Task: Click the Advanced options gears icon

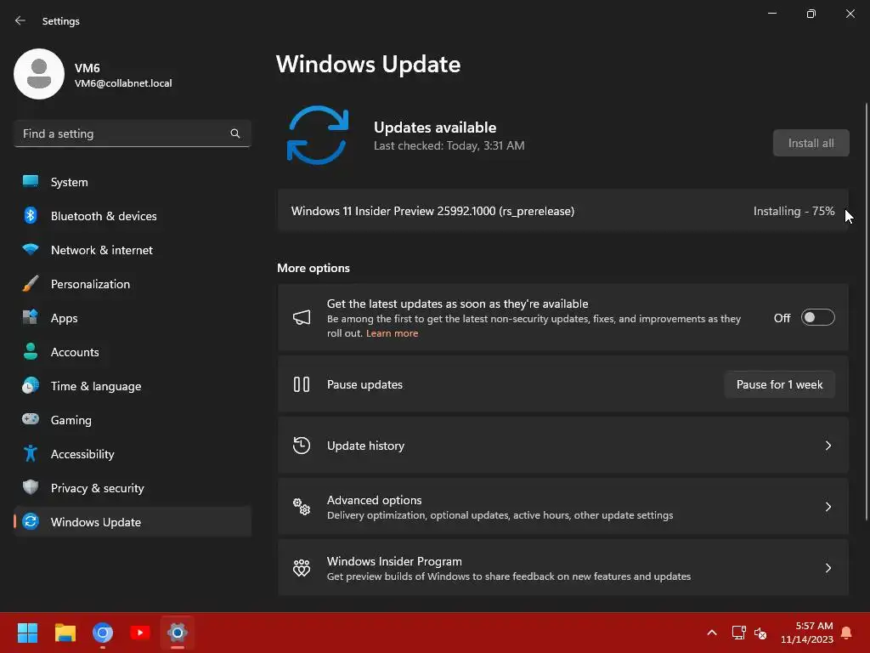Action: tap(302, 507)
